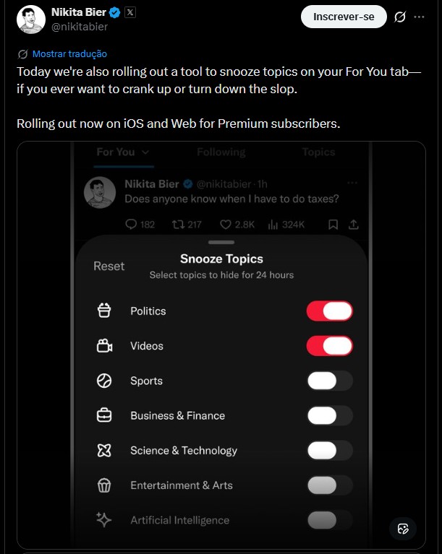Click the Grok icon beside Inscrever-se
This screenshot has height=554, width=442.
pos(400,17)
